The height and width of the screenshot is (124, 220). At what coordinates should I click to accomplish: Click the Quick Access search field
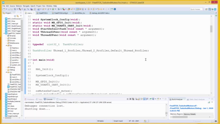[196, 9]
